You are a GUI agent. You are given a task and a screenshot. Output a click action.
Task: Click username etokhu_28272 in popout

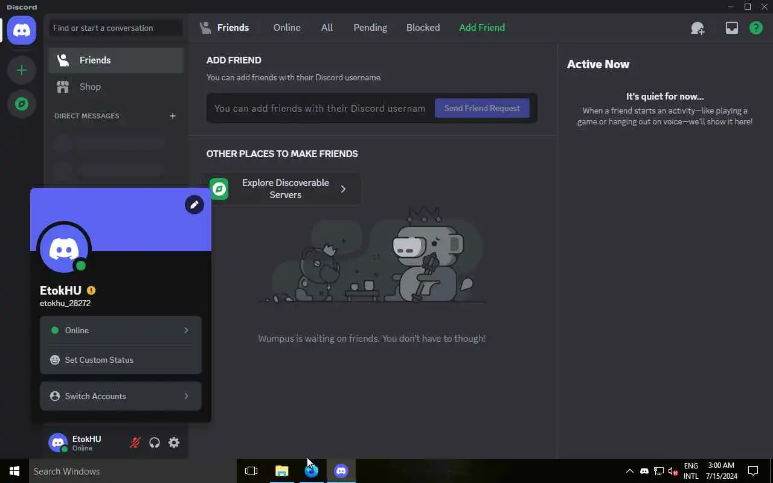65,304
